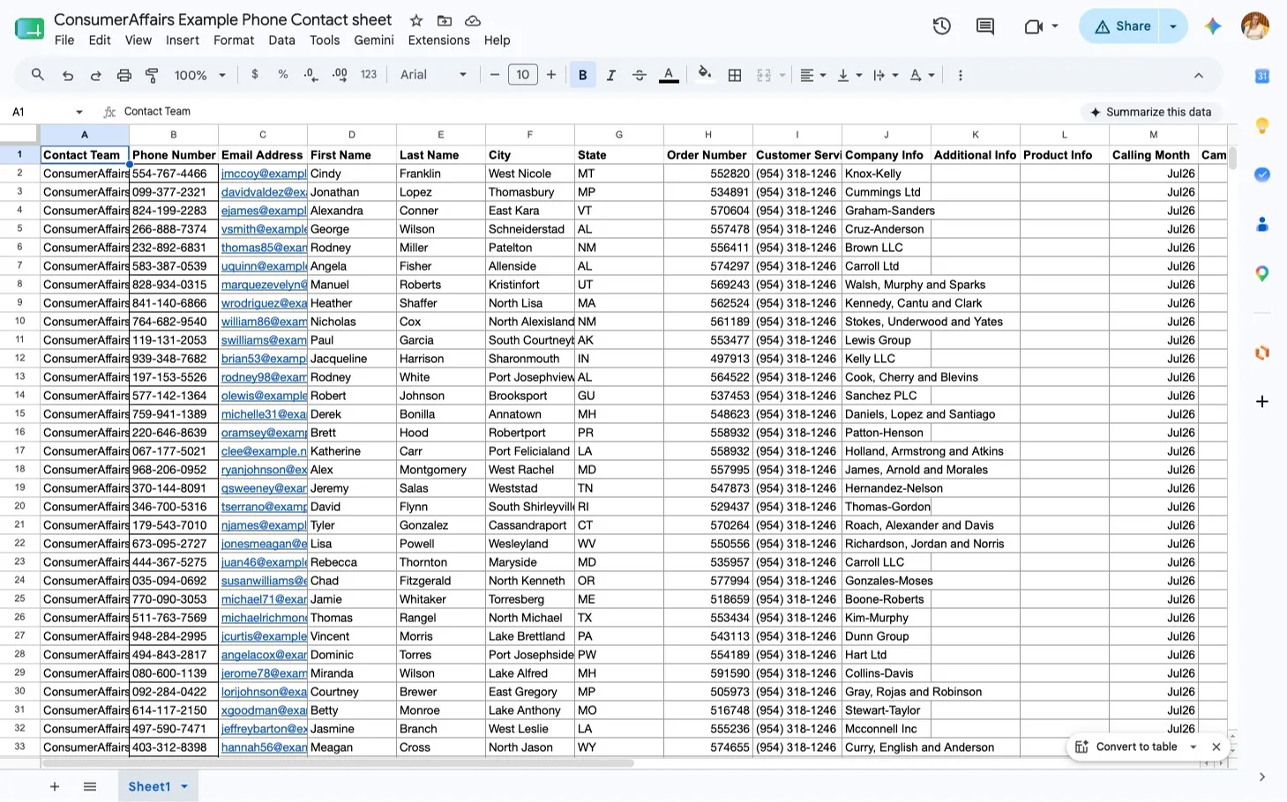Click the font size field
The image size is (1287, 802).
(523, 75)
